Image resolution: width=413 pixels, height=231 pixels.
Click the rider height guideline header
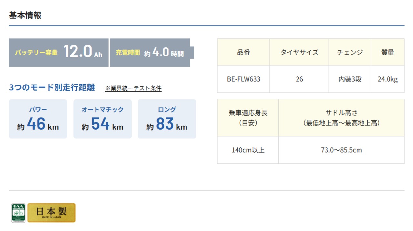248,118
